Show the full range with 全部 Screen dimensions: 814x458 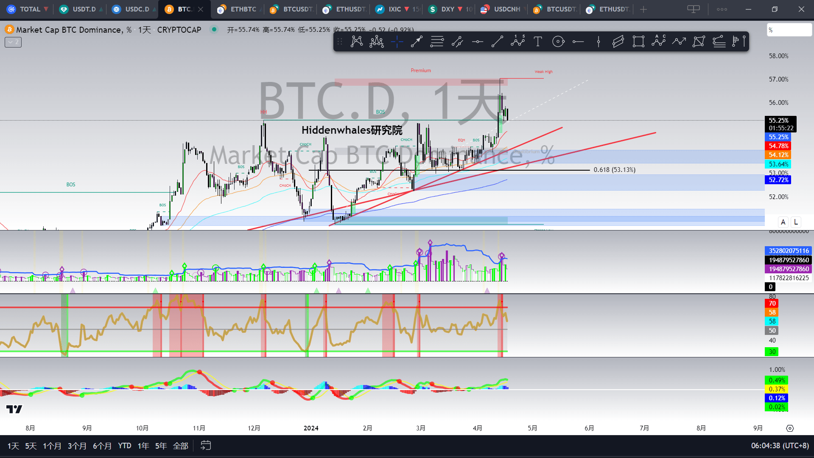pos(181,446)
